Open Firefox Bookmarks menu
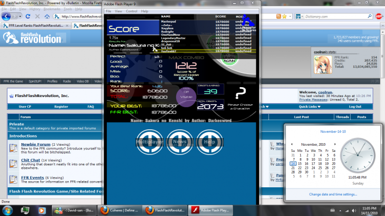The image size is (385, 216). [52, 9]
